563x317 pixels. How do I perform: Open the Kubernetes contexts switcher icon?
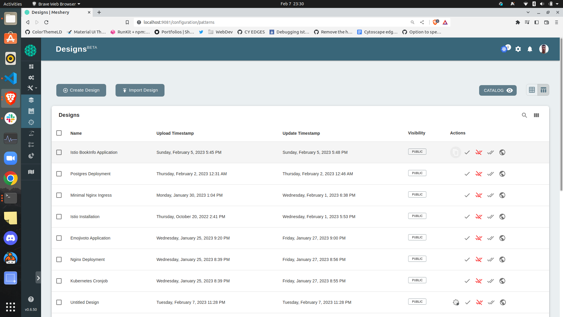(x=504, y=49)
